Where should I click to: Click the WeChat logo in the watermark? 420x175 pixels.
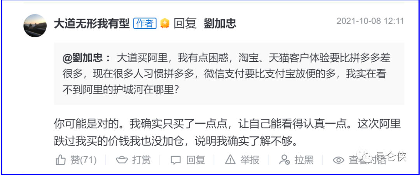pyautogui.click(x=367, y=157)
